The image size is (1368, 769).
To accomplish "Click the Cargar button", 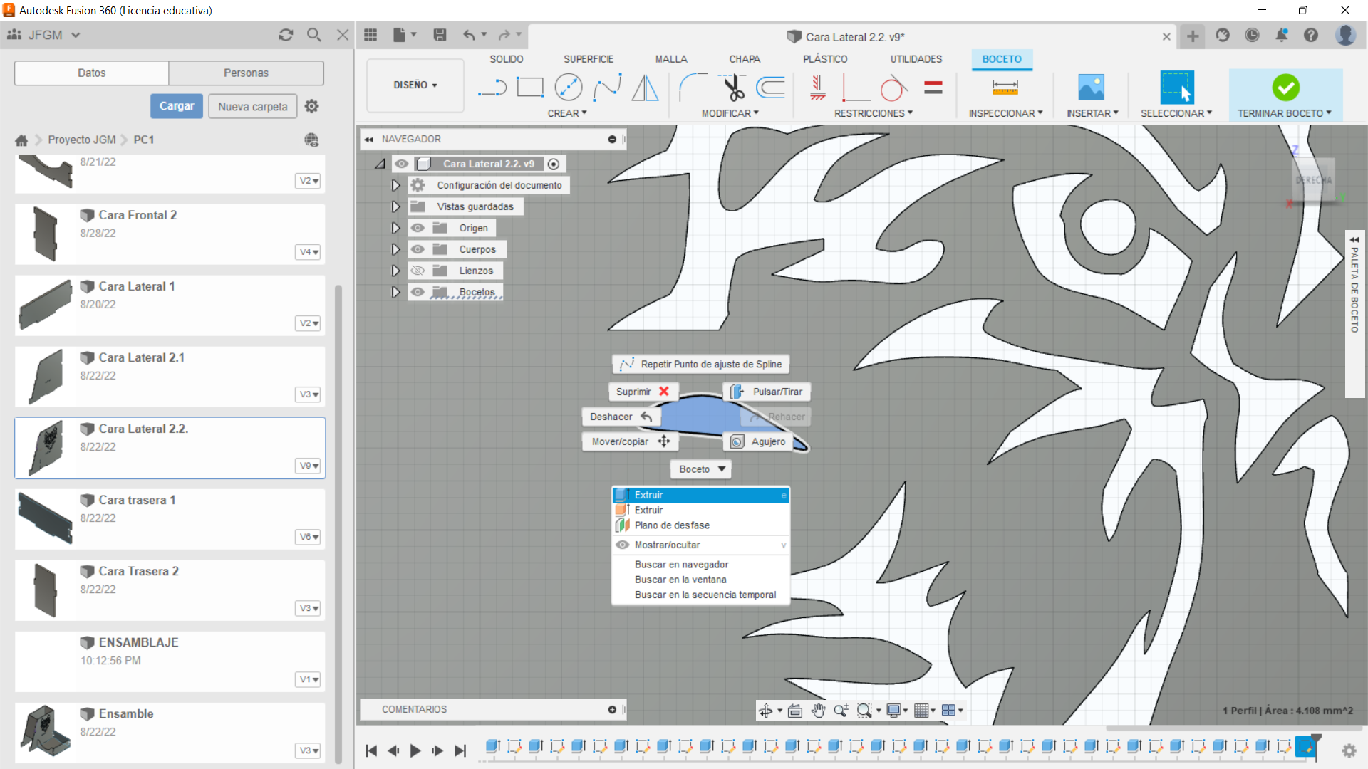I will click(176, 106).
